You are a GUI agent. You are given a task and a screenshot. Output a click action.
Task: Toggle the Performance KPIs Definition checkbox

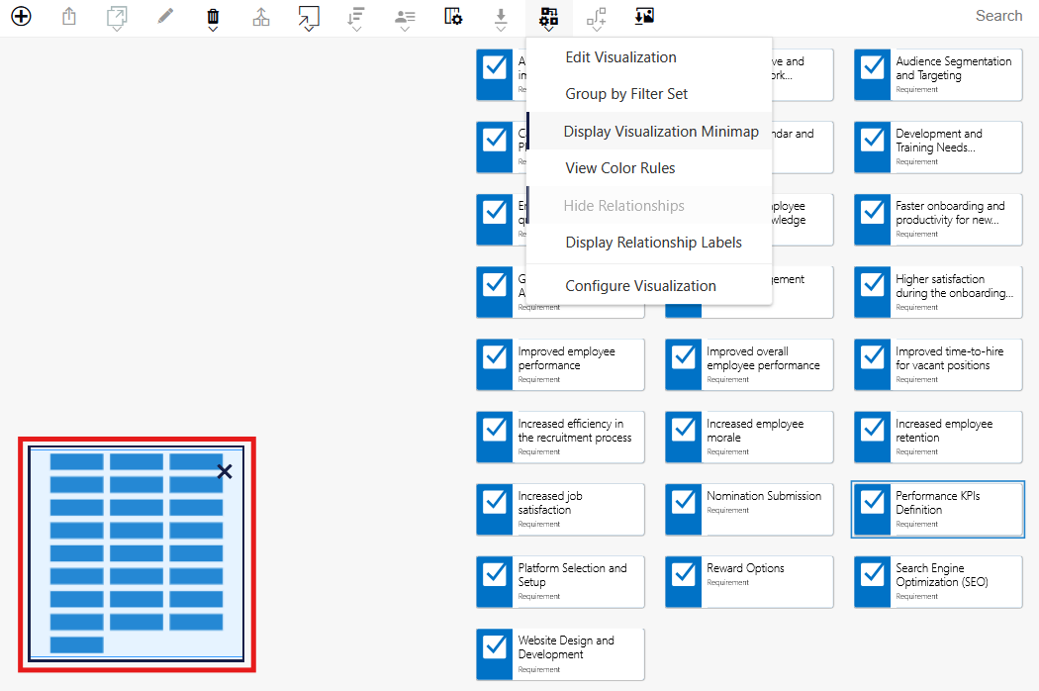[x=873, y=502]
